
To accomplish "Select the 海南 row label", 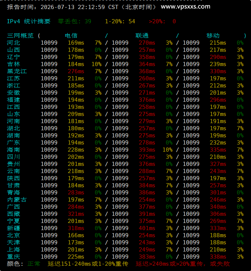I will pyautogui.click(x=14, y=150).
